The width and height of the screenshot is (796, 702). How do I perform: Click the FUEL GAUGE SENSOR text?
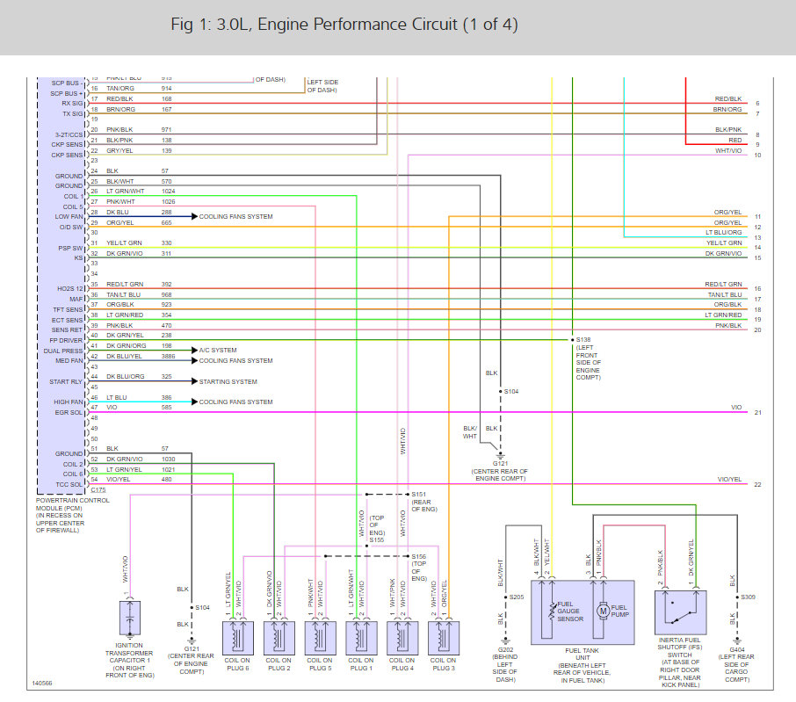click(x=570, y=612)
